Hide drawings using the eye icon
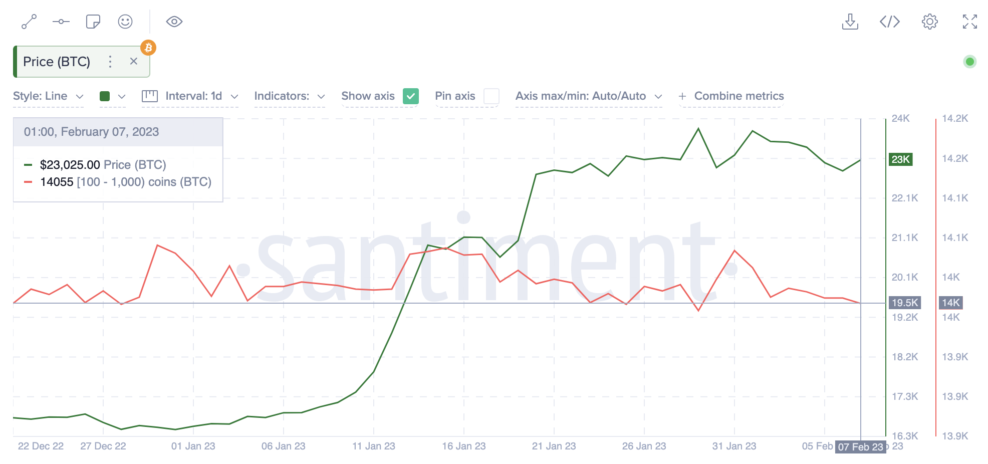The width and height of the screenshot is (988, 464). (174, 22)
